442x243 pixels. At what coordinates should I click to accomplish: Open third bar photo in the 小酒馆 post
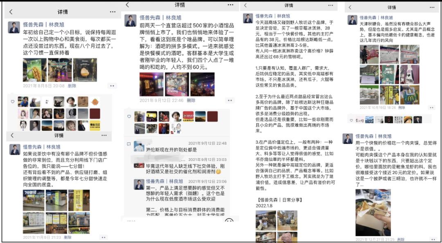[x=203, y=84]
